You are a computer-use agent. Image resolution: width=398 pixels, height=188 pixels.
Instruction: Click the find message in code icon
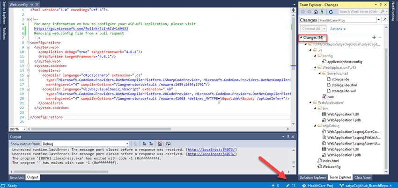point(136,144)
